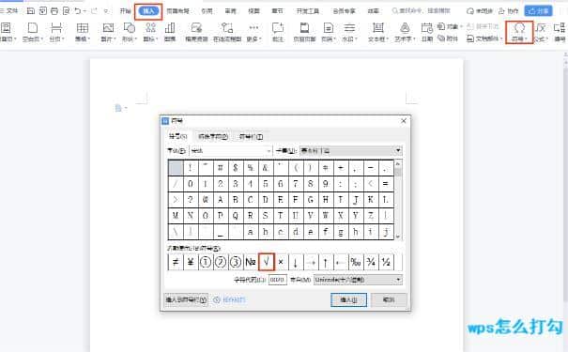
Task: Close the symbol dialog
Action: point(403,120)
